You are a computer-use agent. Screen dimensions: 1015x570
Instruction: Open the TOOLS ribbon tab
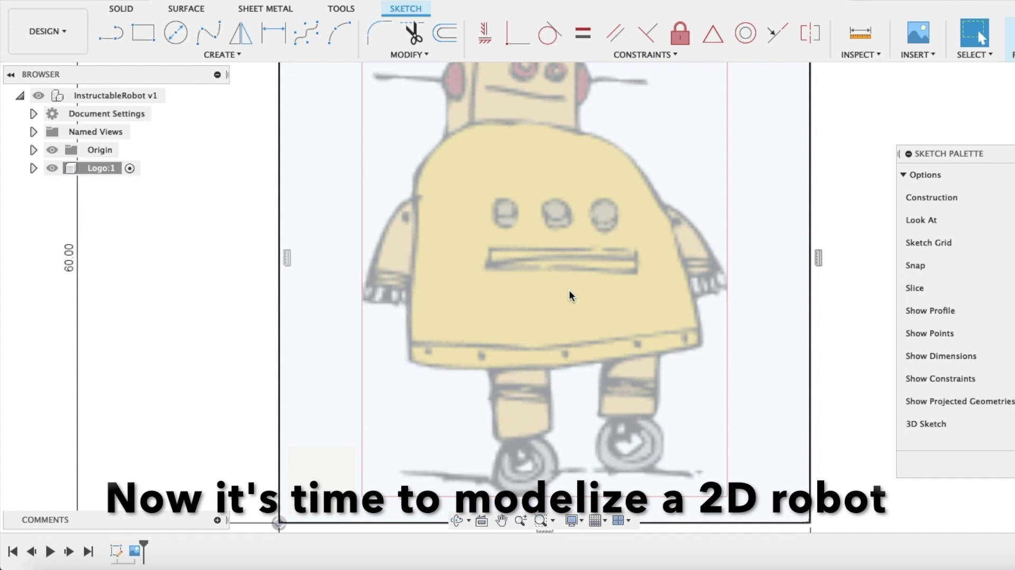tap(341, 8)
